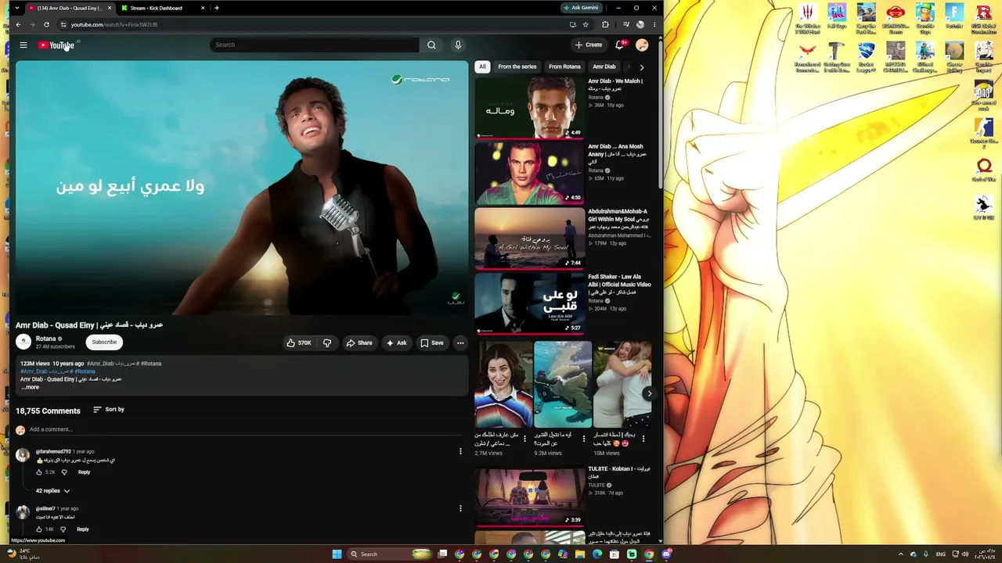Start voice search with the microphone

pos(458,45)
